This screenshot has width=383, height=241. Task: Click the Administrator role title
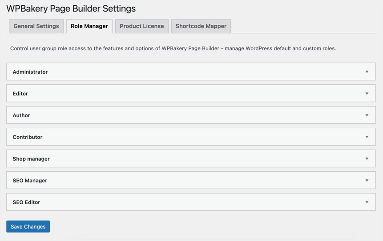30,72
